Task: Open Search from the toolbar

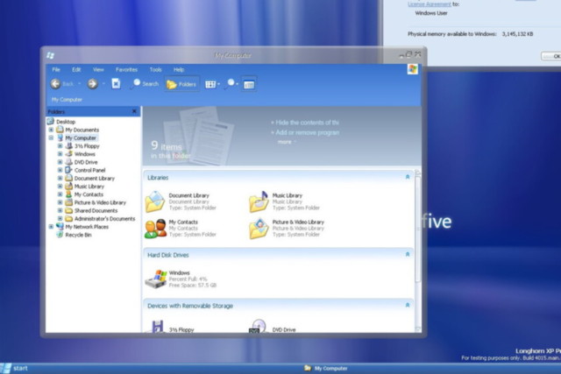Action: tap(146, 84)
